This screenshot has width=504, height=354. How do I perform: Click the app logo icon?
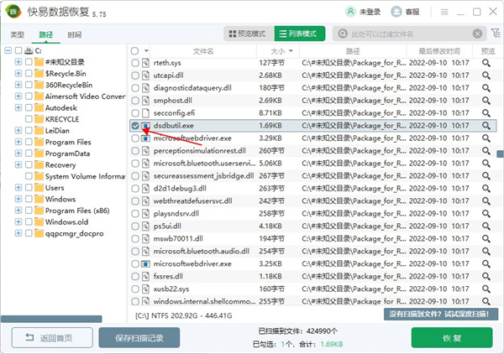pyautogui.click(x=13, y=12)
